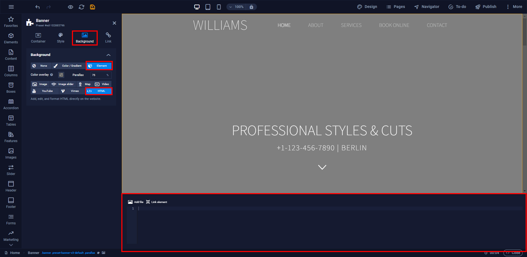Open the 100% zoom dropdown
This screenshot has height=257, width=527.
click(x=236, y=7)
